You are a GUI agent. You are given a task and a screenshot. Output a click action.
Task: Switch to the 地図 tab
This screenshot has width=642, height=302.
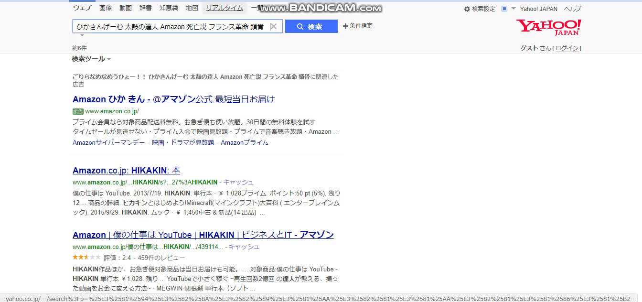click(192, 8)
